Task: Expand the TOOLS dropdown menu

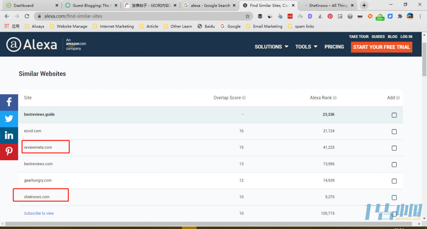Action: coord(306,47)
